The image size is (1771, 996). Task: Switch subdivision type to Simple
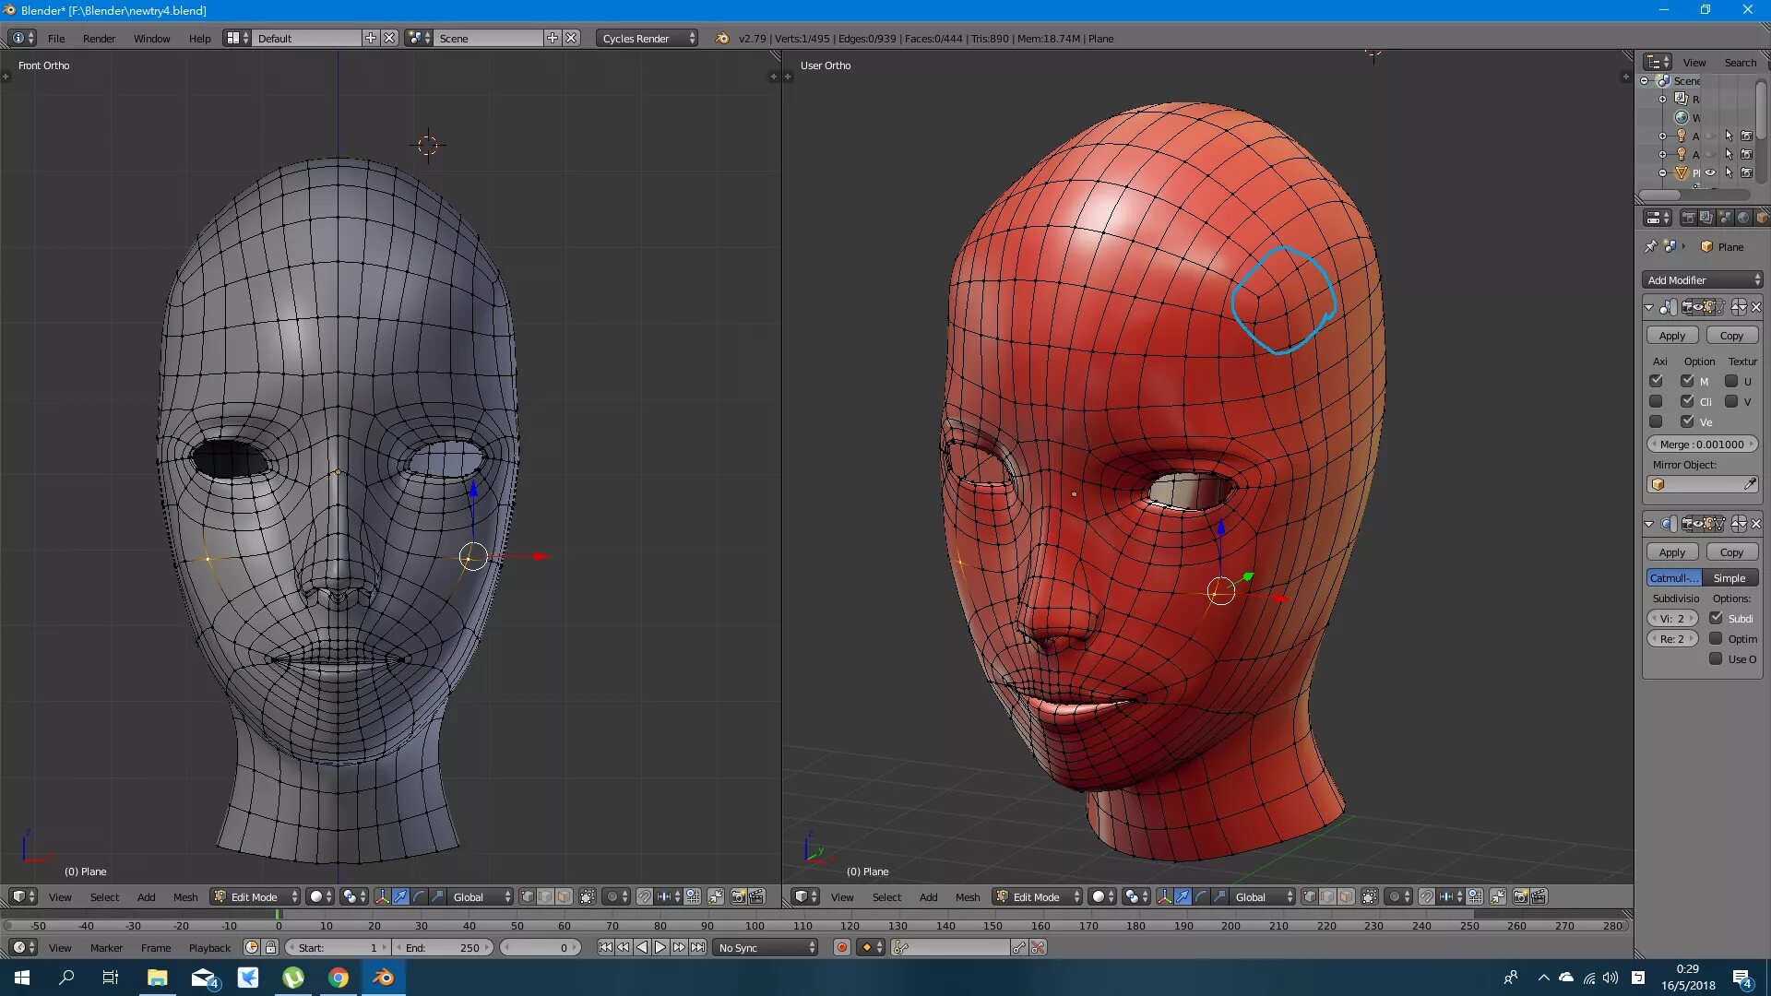(1729, 577)
